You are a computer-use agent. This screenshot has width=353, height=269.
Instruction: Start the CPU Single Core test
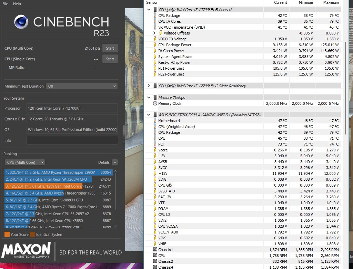point(110,59)
